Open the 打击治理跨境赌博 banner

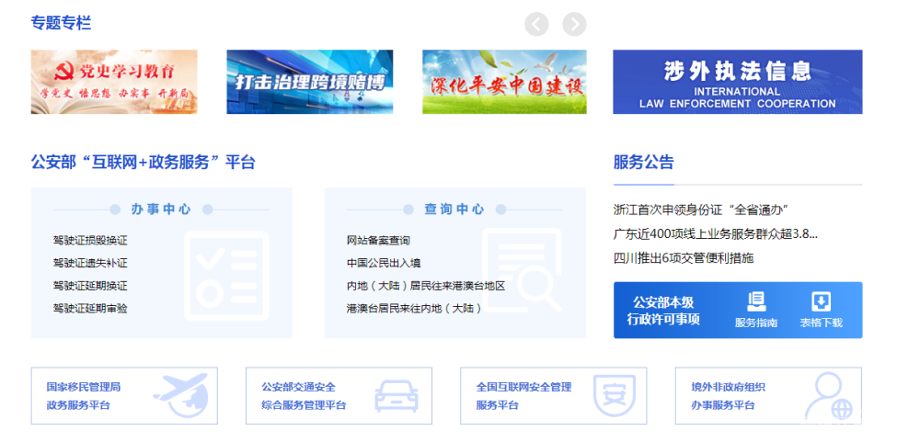309,82
